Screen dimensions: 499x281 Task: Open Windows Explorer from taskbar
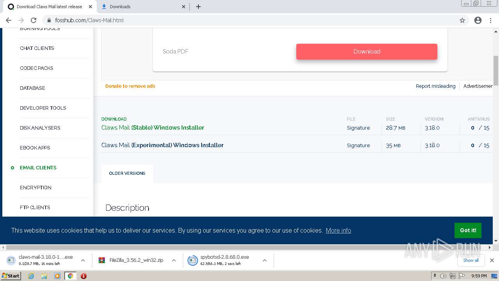(x=44, y=276)
